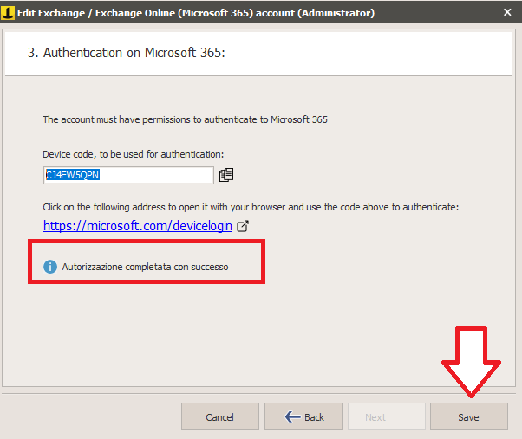Click 'The account must have permissions' text
The image size is (522, 439).
point(185,119)
